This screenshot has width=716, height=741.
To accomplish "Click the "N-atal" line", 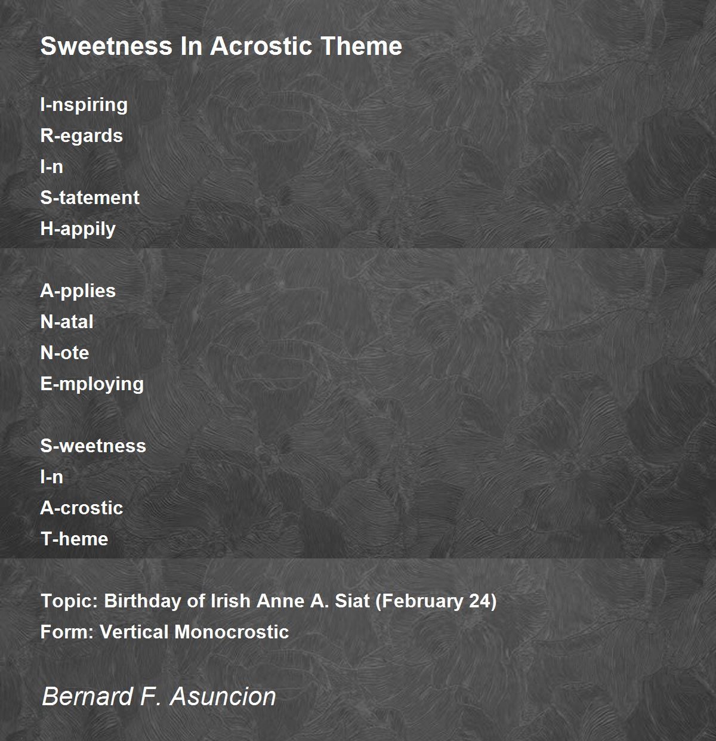I will click(67, 322).
